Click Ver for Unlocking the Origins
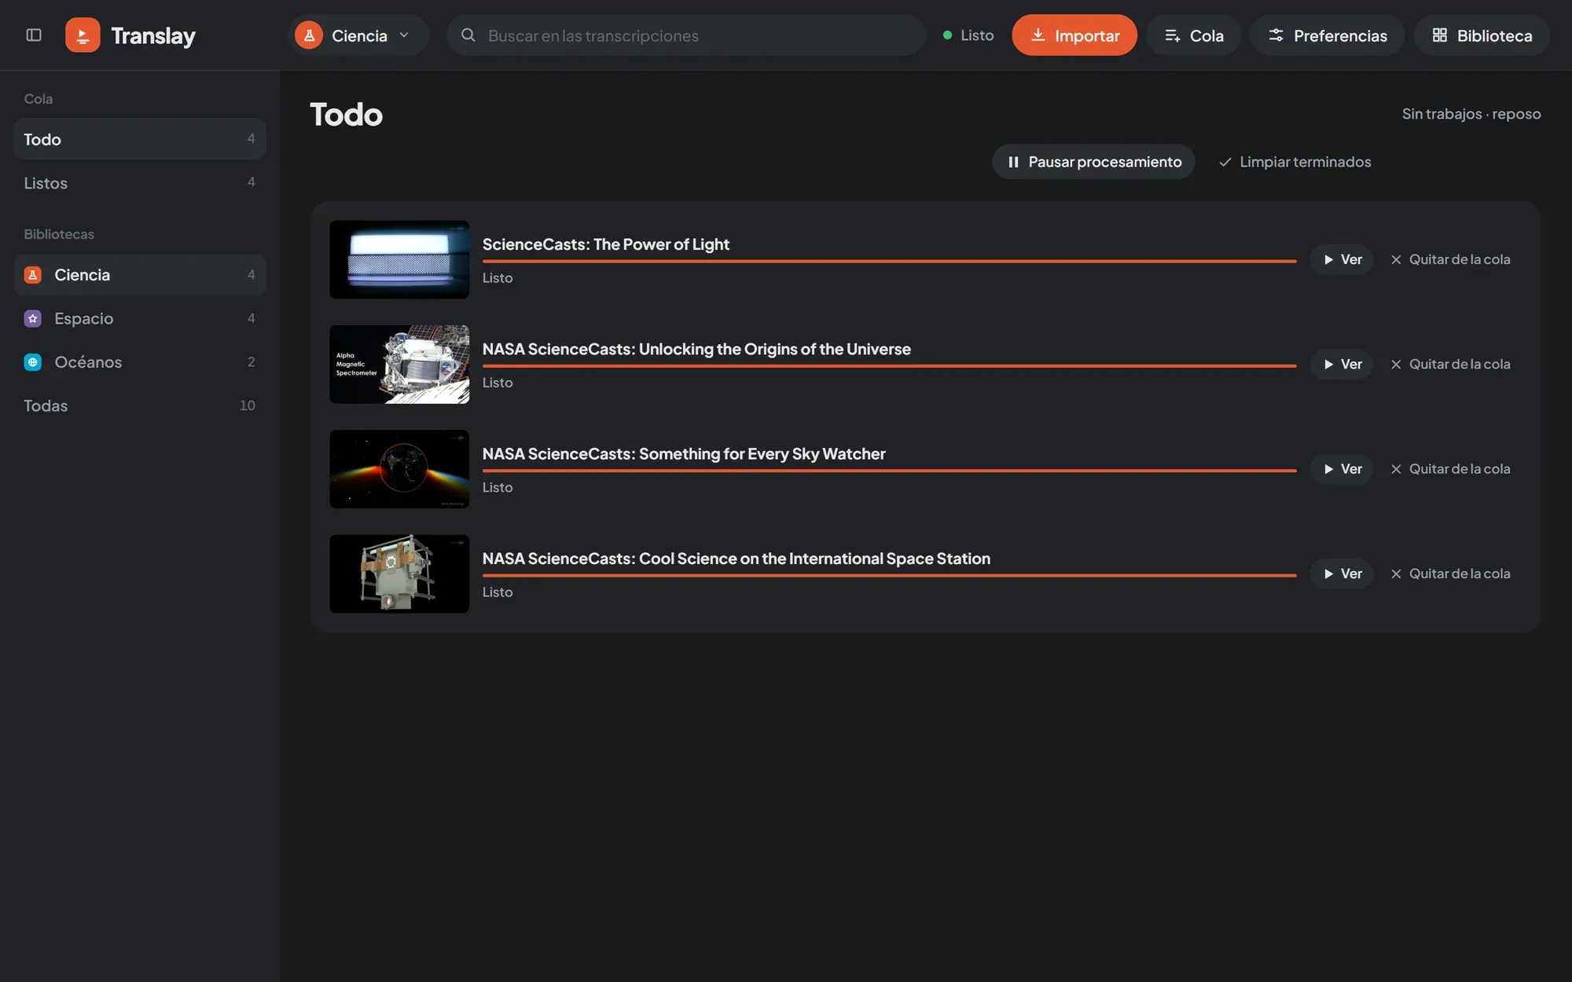 coord(1342,365)
